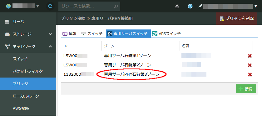Select the 専用サーバ石狩第1ゾーン cell
Screen dimensions: 262x116
click(127, 56)
